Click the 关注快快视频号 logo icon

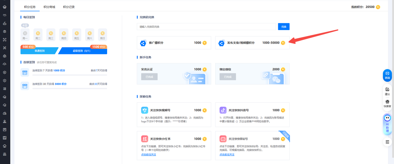point(145,110)
